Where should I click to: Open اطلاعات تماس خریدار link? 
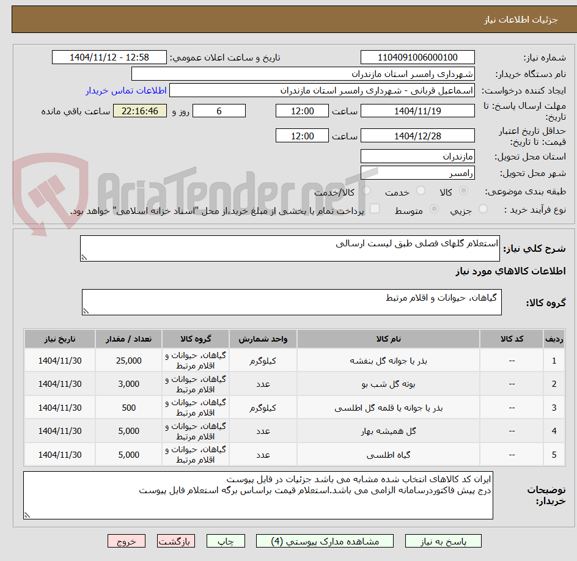coord(126,90)
